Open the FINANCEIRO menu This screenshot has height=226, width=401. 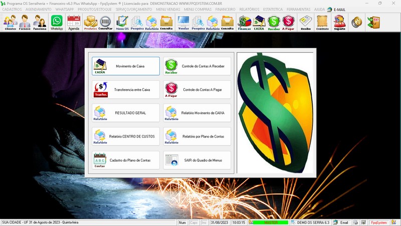[225, 10]
